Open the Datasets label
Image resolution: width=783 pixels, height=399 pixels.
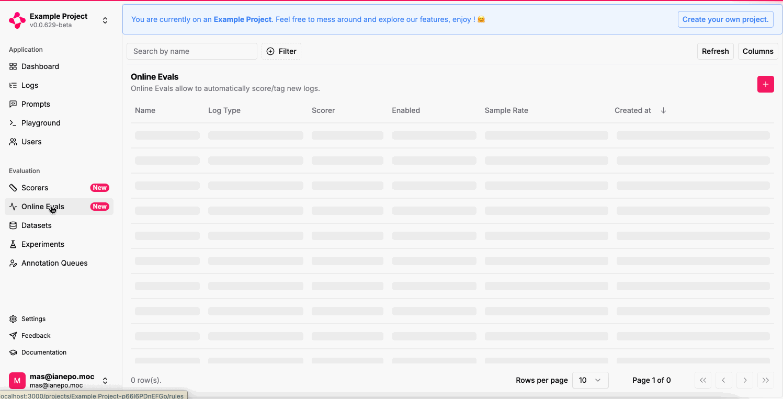[37, 225]
